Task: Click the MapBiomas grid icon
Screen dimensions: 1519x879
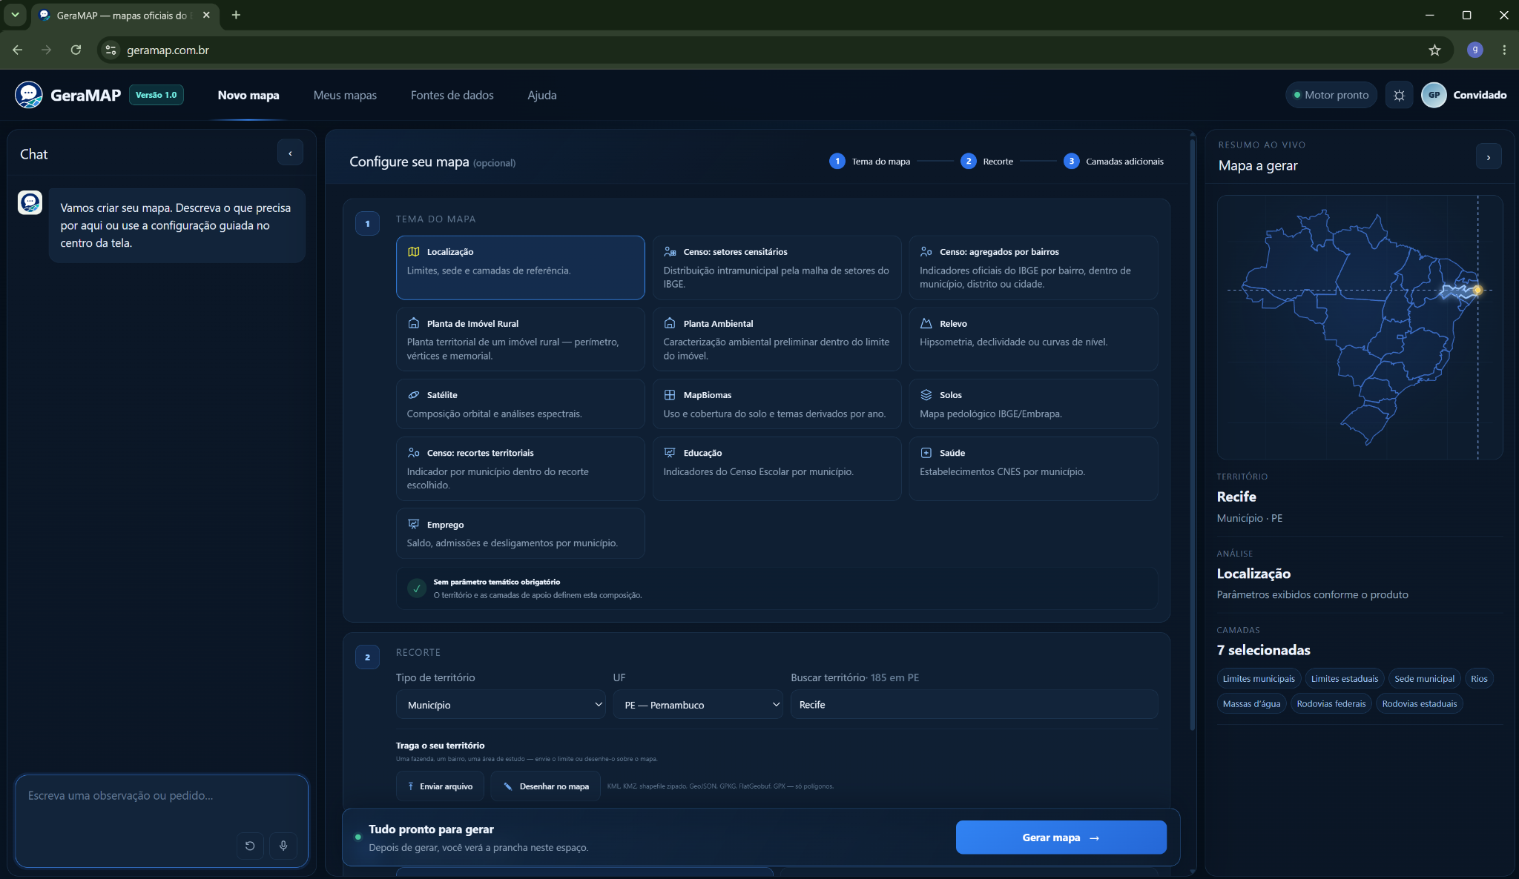Action: pos(670,395)
